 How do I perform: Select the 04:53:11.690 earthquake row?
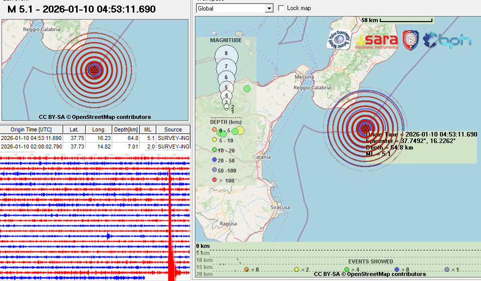pos(31,138)
